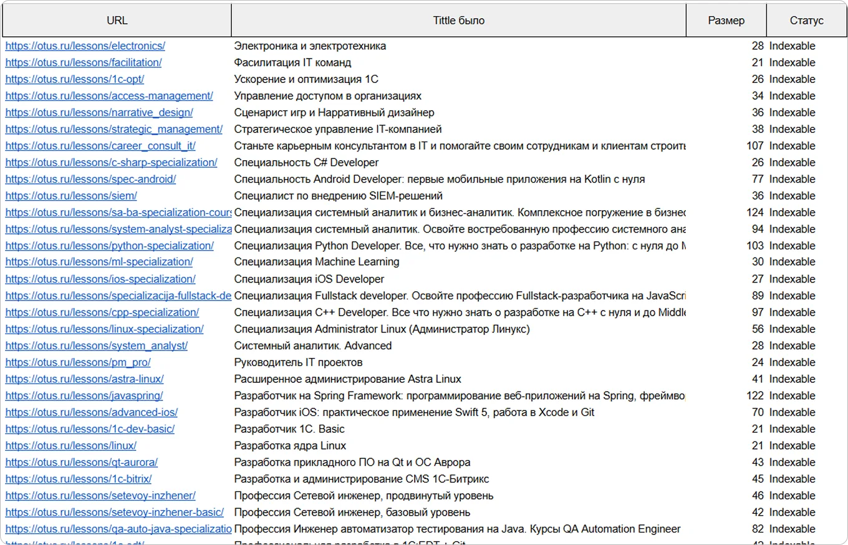Visit the lessons/linux-specialization/ link
848x545 pixels.
105,329
